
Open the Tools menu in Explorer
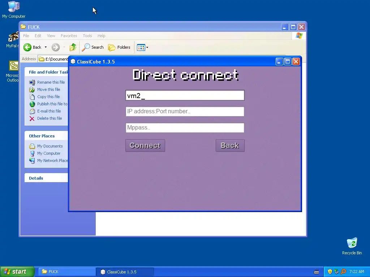(87, 36)
